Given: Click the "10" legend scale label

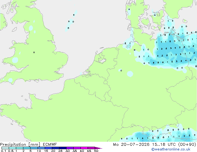Looking at the screenshot, I should pyautogui.click(x=39, y=151).
